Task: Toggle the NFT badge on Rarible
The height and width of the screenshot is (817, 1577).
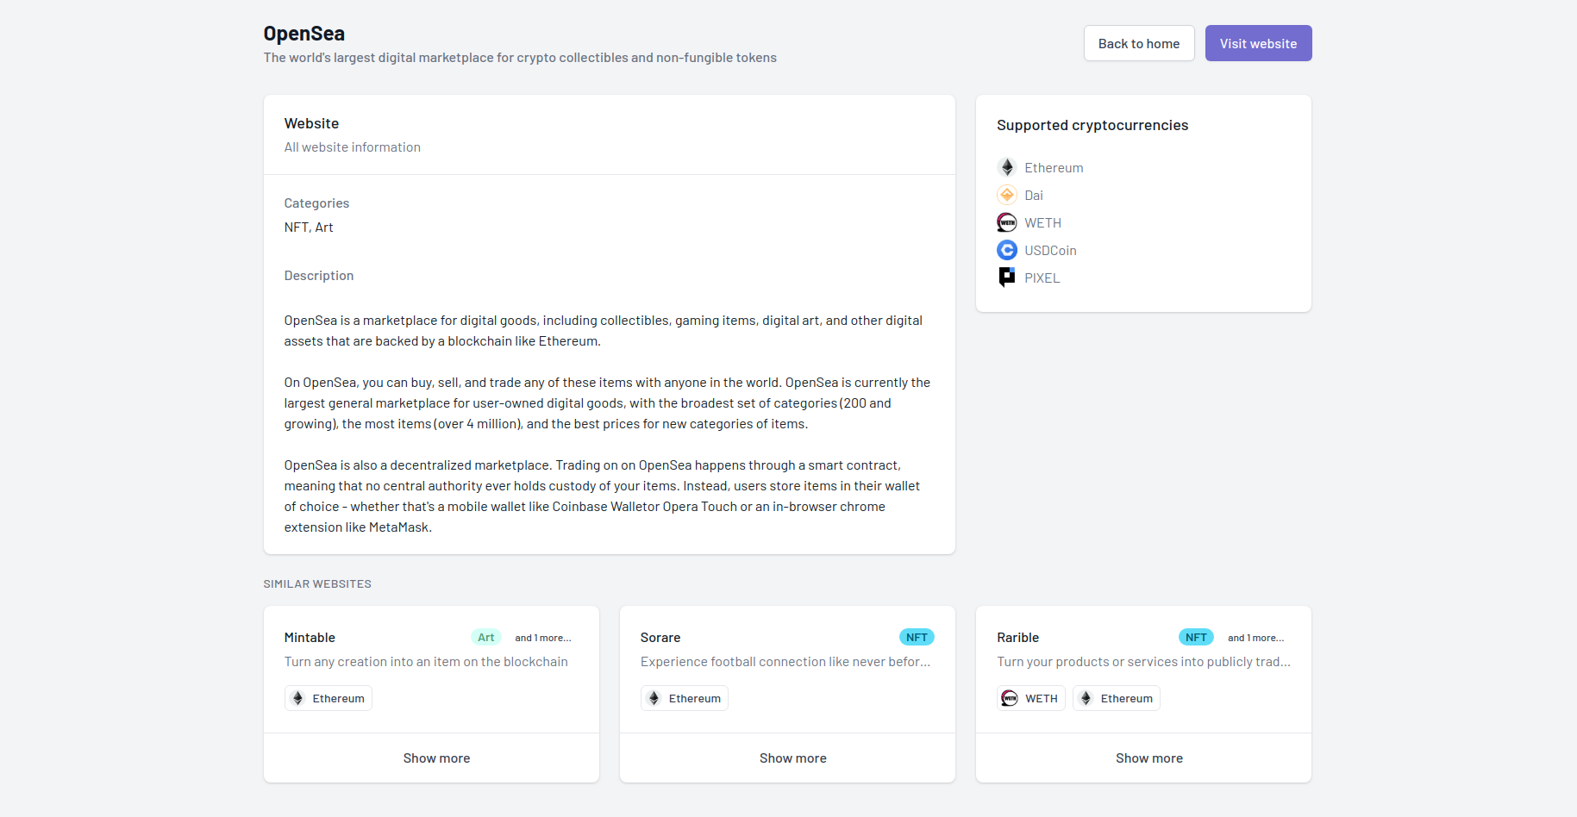Action: (1196, 636)
